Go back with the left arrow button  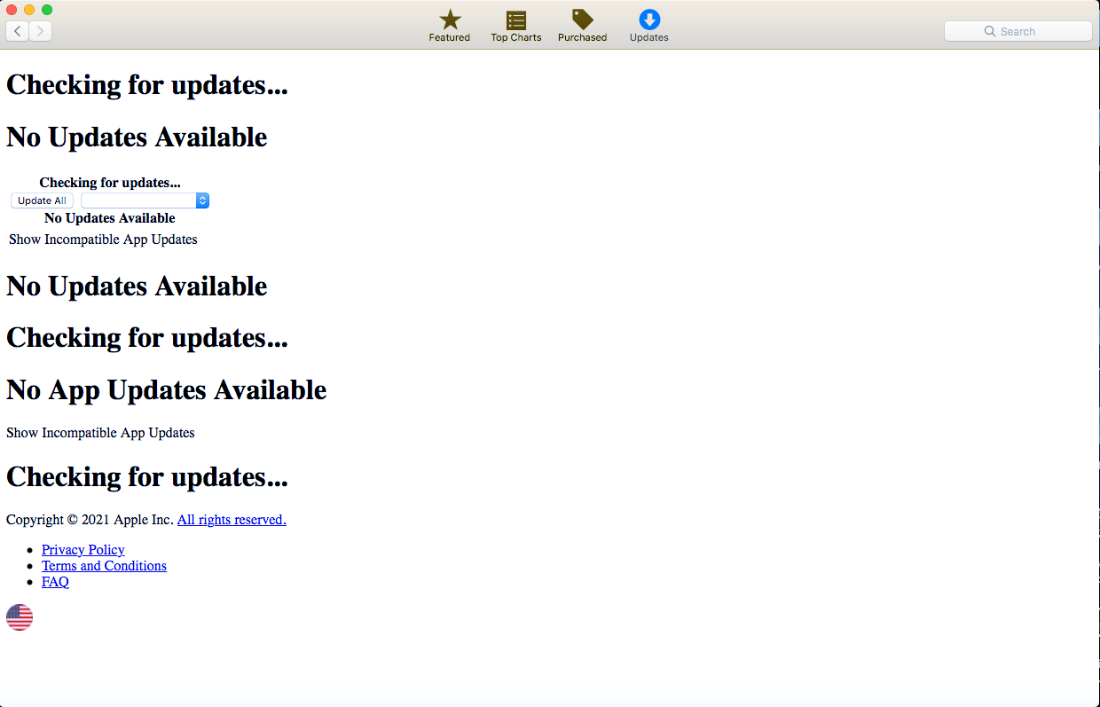point(18,31)
